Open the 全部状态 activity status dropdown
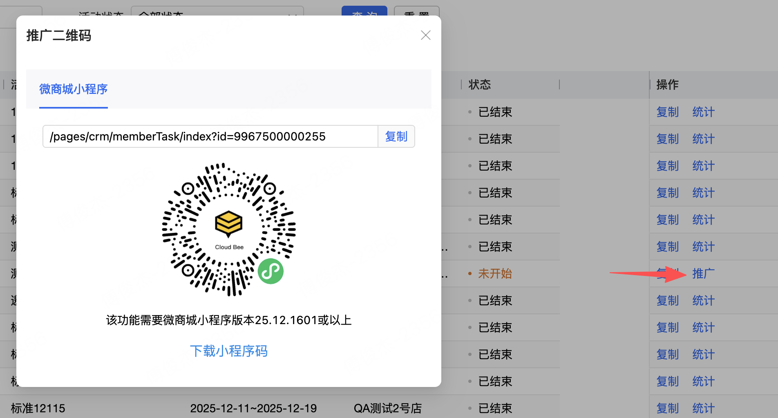Viewport: 778px width, 418px height. [x=217, y=11]
